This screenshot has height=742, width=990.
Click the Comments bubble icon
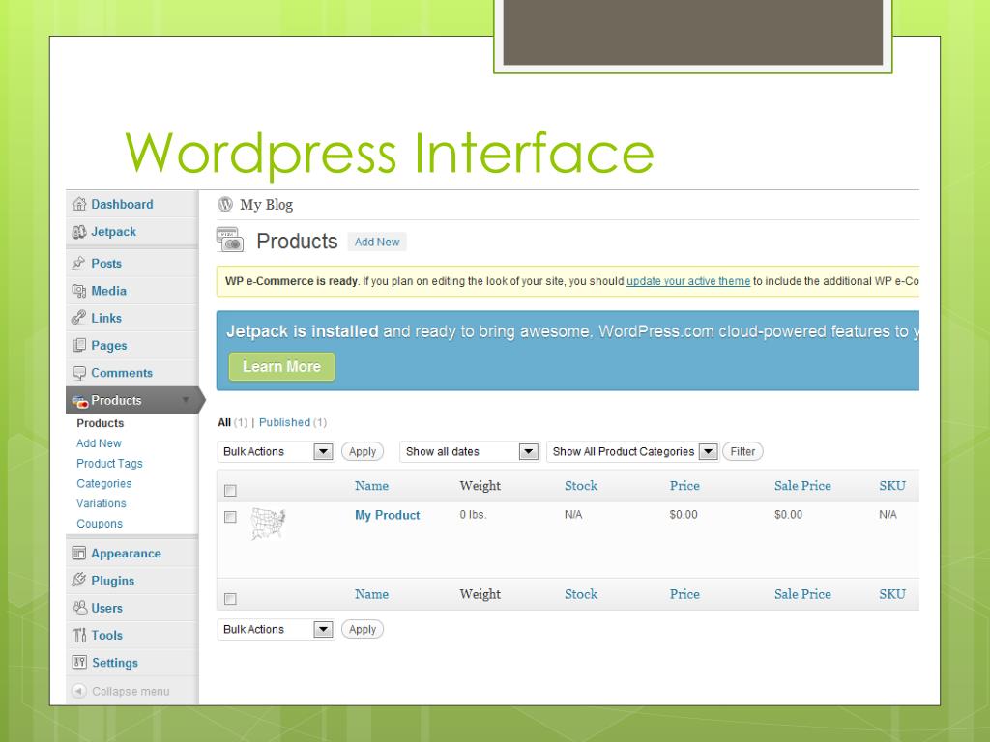(79, 373)
